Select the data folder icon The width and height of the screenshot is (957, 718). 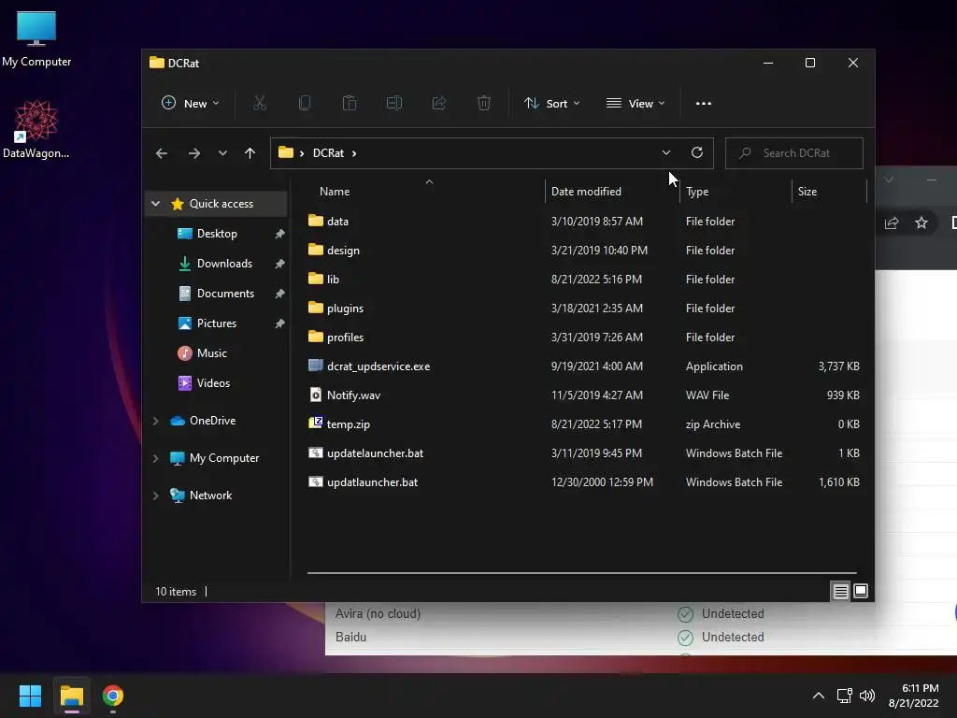316,221
